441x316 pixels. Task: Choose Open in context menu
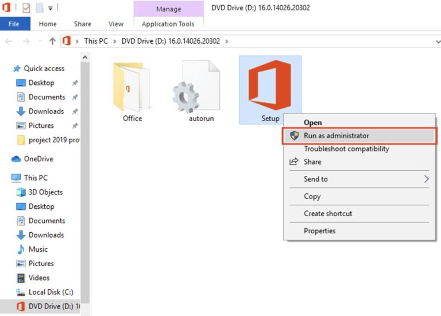[x=359, y=123]
